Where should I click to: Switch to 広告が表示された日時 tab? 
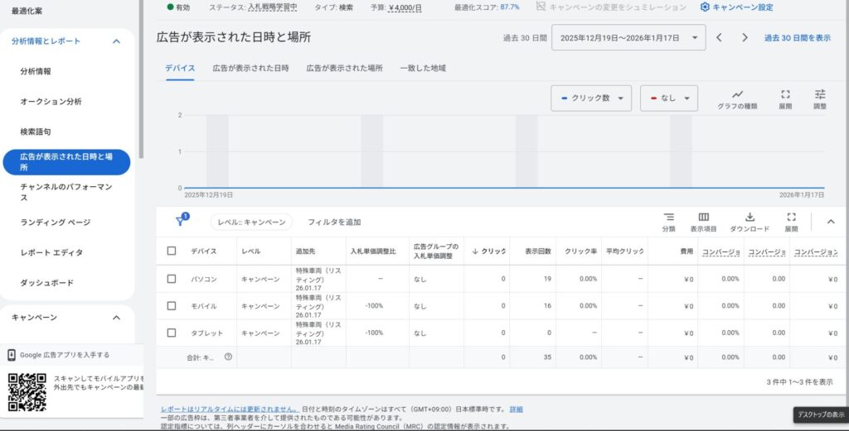[x=250, y=68]
